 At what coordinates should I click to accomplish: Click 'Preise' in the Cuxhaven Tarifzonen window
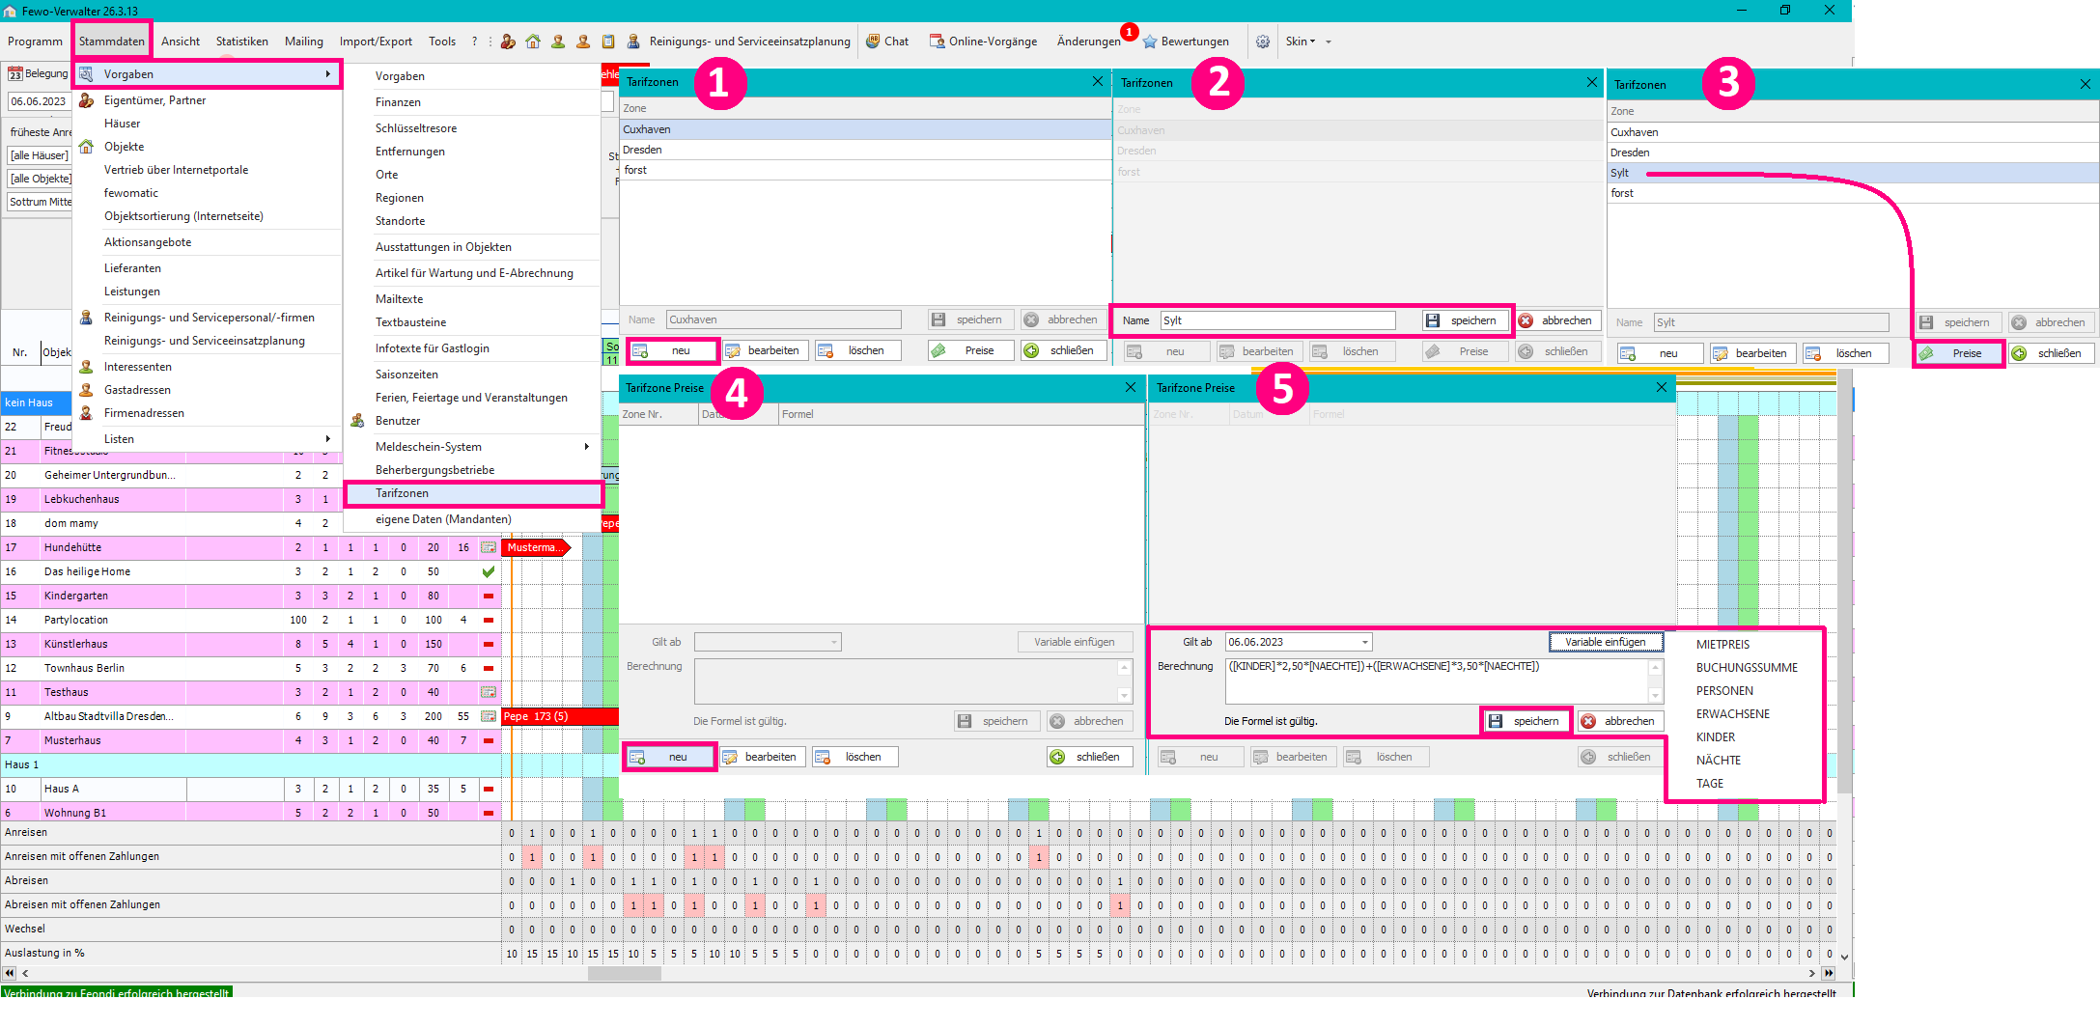970,350
